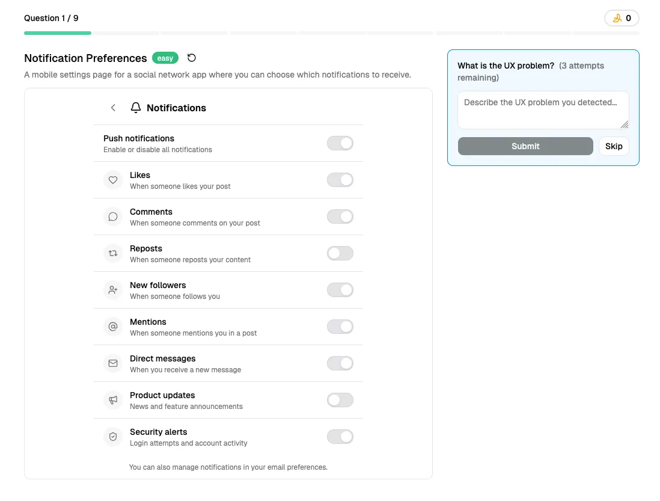Click the UX problem description text area
The image size is (660, 501).
click(543, 110)
